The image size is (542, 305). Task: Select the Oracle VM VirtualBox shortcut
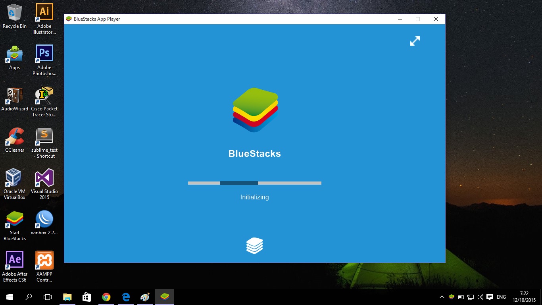pos(15,184)
